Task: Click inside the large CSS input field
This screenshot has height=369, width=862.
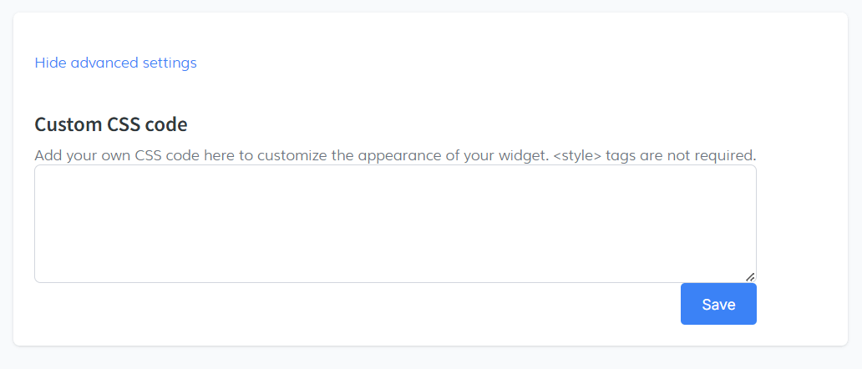Action: click(x=395, y=224)
